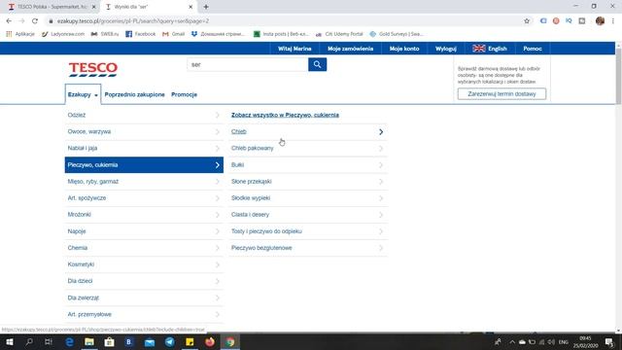Open Dla zwierząt category
The width and height of the screenshot is (622, 350).
click(144, 297)
